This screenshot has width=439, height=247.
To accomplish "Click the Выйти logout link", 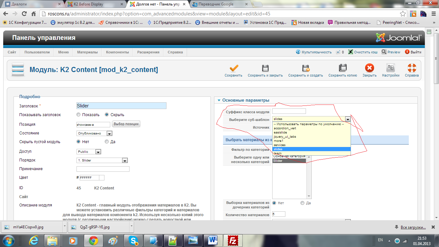I will coord(413,52).
